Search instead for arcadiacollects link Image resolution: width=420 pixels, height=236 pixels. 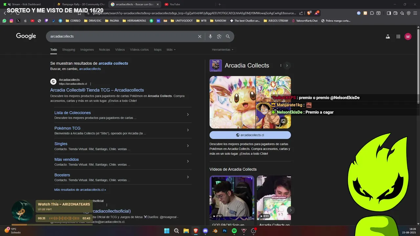coord(90,69)
